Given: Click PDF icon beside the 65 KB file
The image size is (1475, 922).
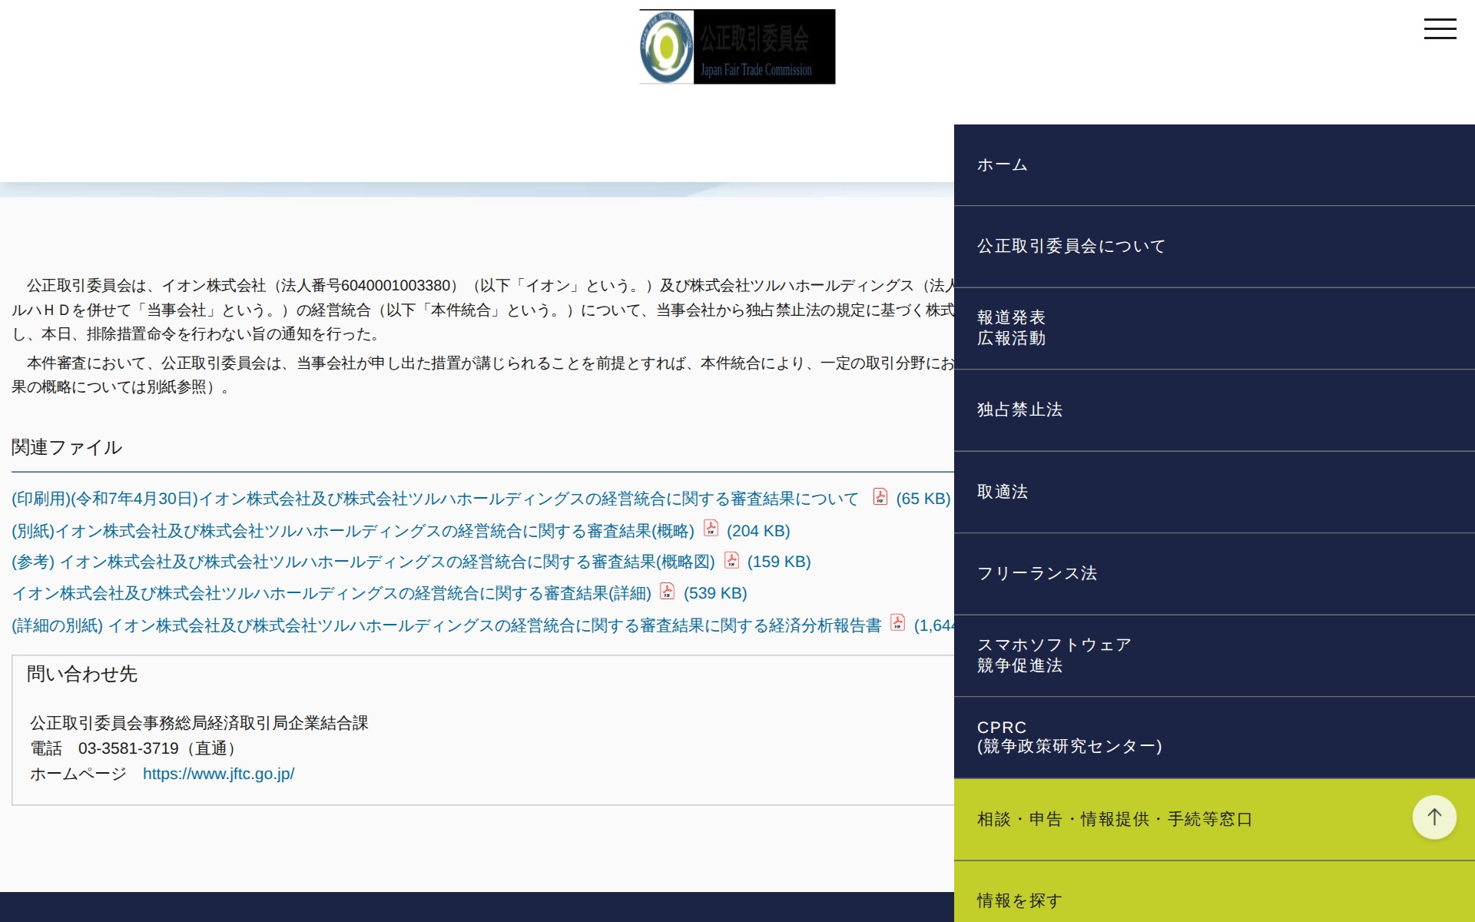Looking at the screenshot, I should pos(880,497).
